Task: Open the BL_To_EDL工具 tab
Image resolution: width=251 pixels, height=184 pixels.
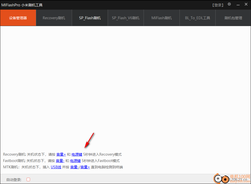Action: (197, 18)
